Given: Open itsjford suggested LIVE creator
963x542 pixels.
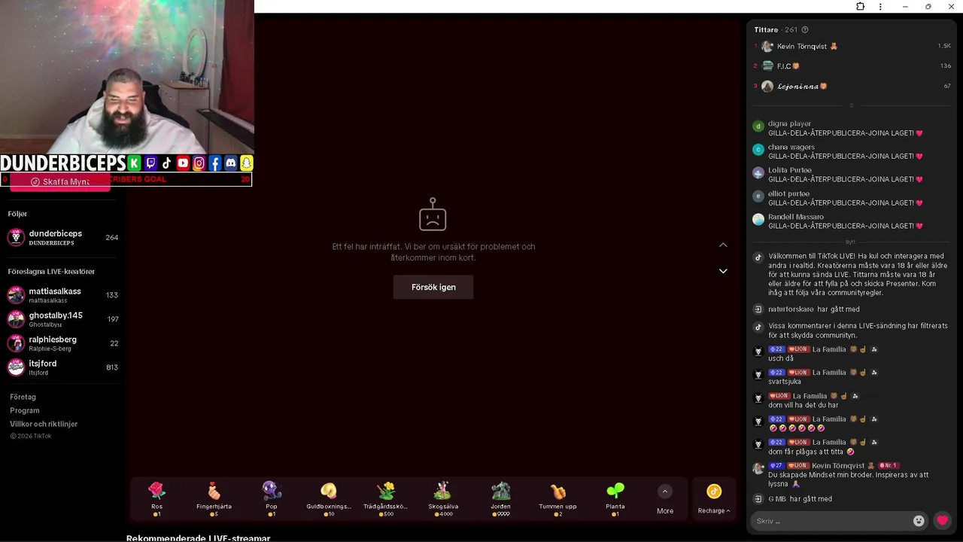Looking at the screenshot, I should 63,367.
